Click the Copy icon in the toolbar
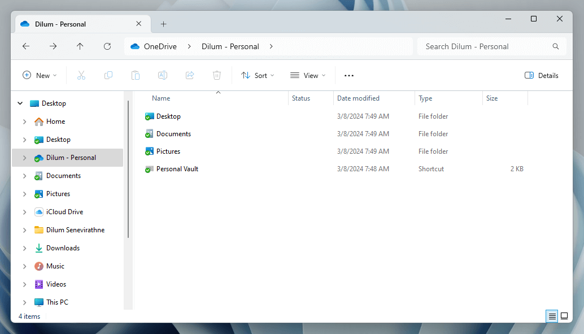Image resolution: width=584 pixels, height=334 pixels. click(108, 75)
